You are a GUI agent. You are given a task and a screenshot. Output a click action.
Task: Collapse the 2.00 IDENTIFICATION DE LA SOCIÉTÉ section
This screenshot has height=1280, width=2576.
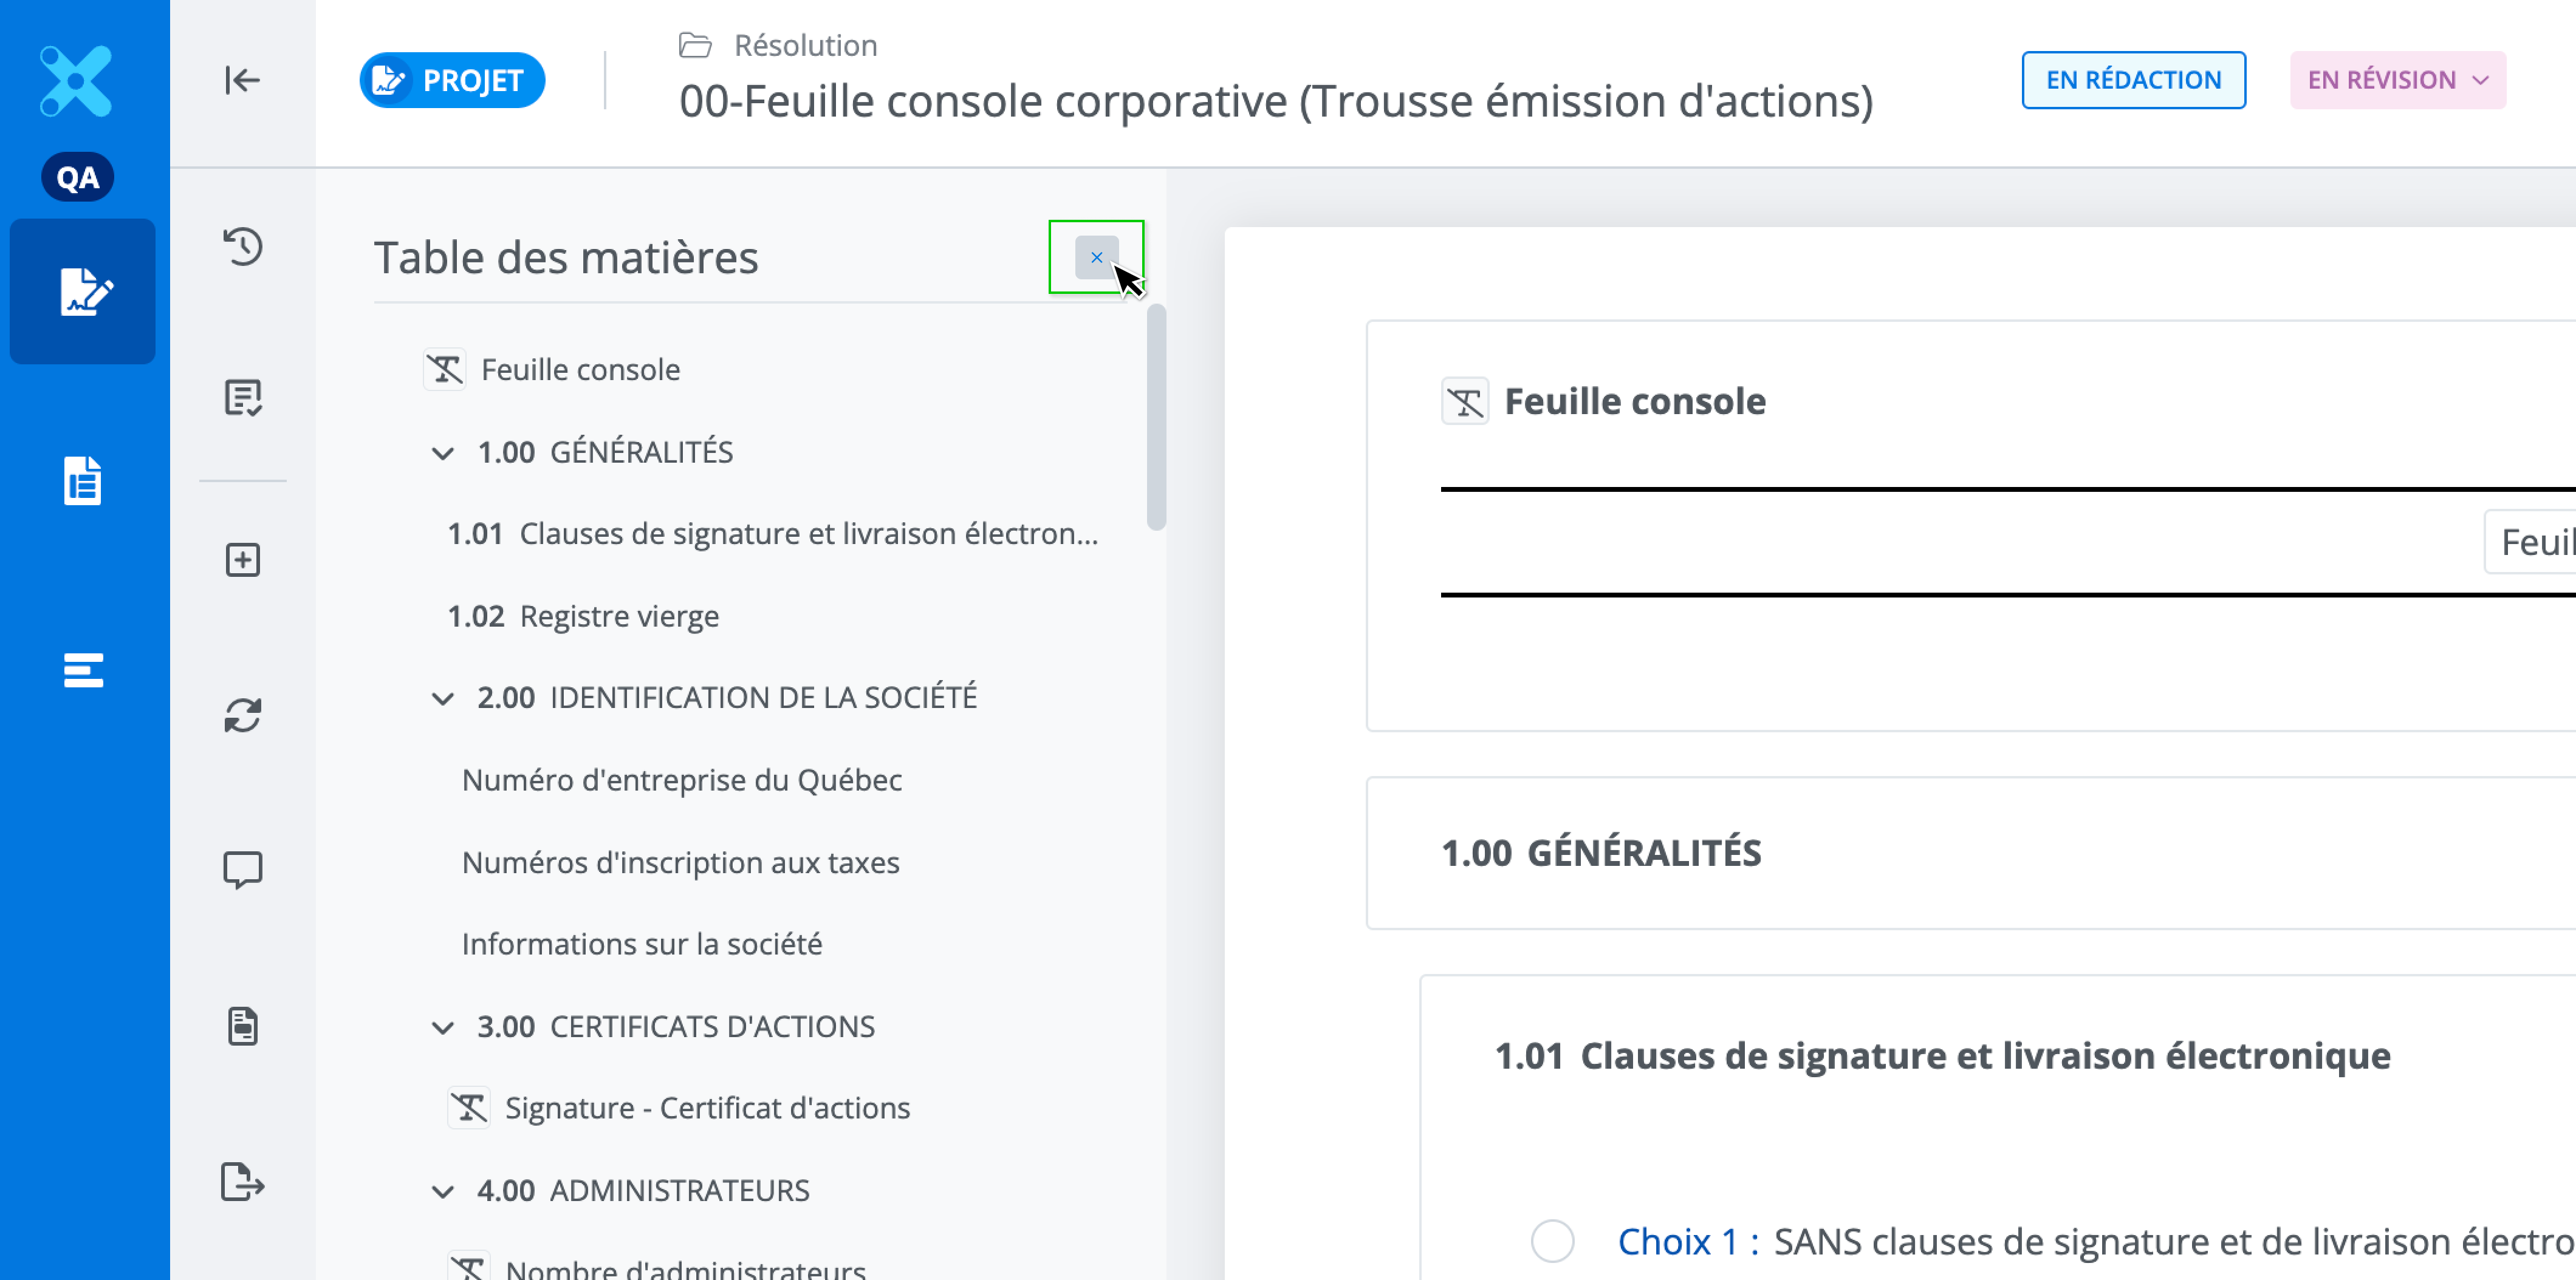click(443, 698)
